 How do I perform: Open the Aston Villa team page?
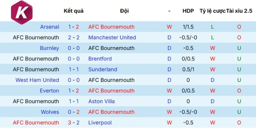tap(101, 101)
